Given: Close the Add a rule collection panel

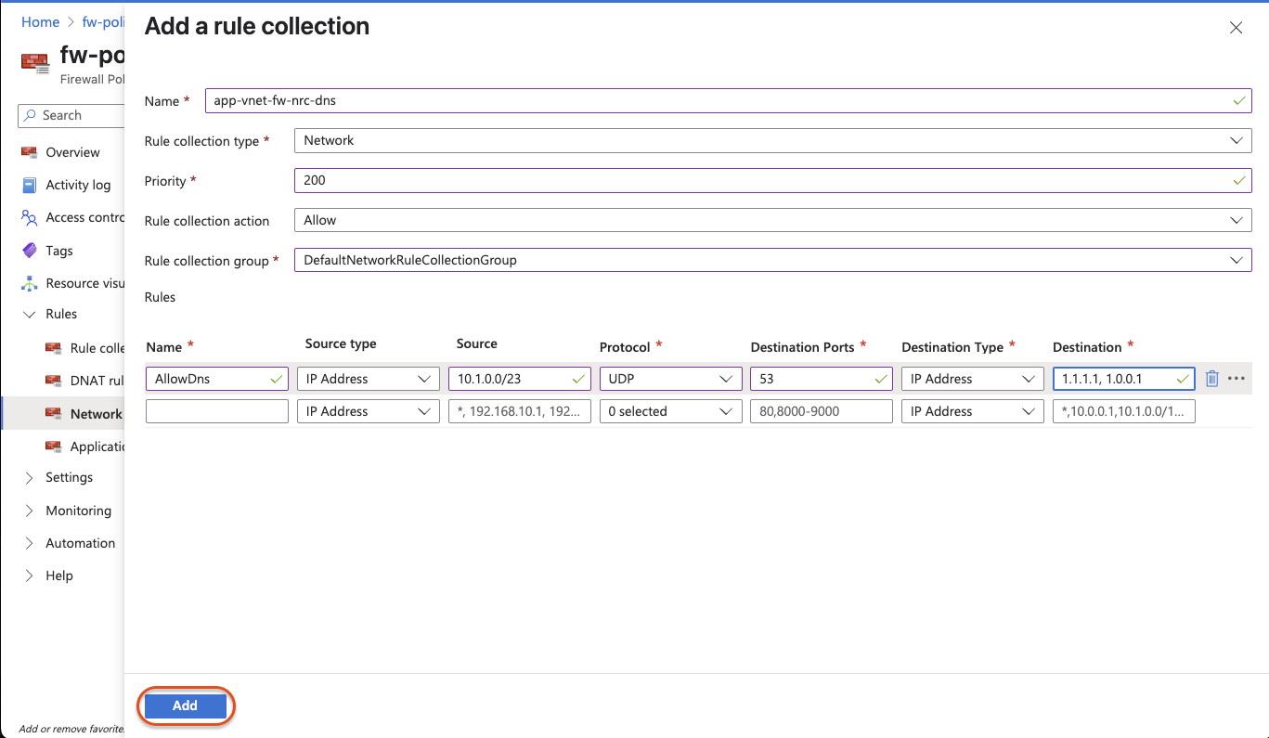Looking at the screenshot, I should 1236,28.
